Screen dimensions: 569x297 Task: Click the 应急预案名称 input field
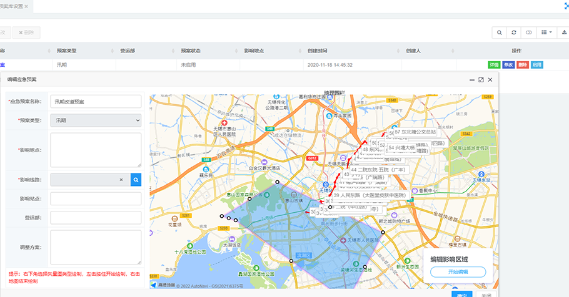point(96,101)
